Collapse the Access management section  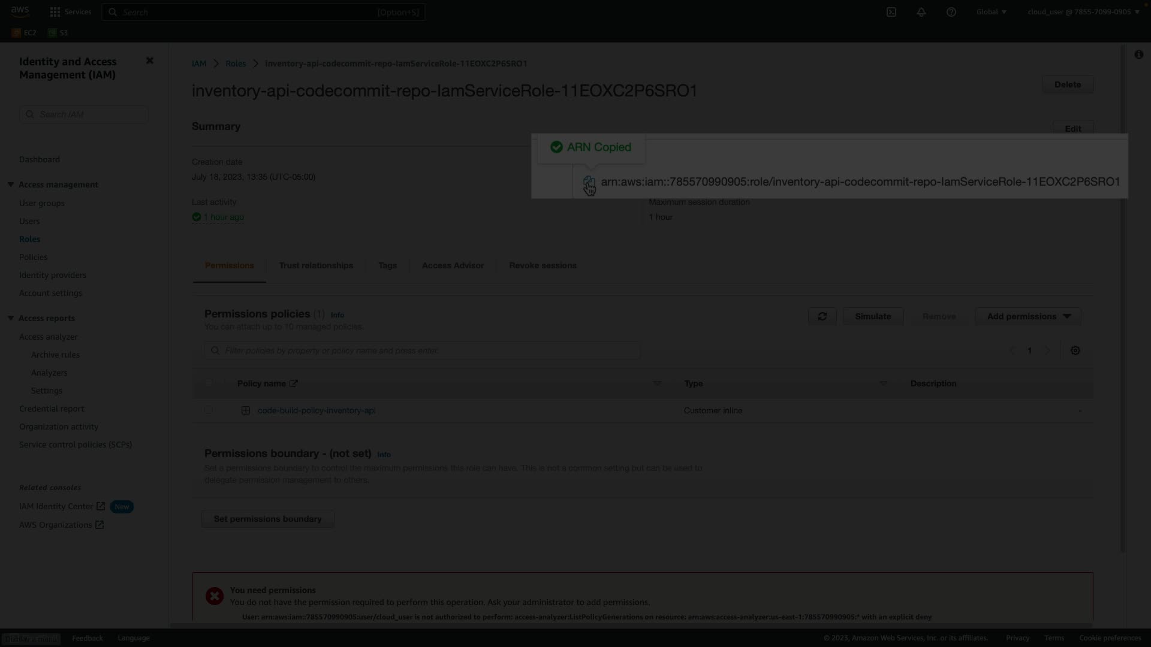pyautogui.click(x=11, y=185)
